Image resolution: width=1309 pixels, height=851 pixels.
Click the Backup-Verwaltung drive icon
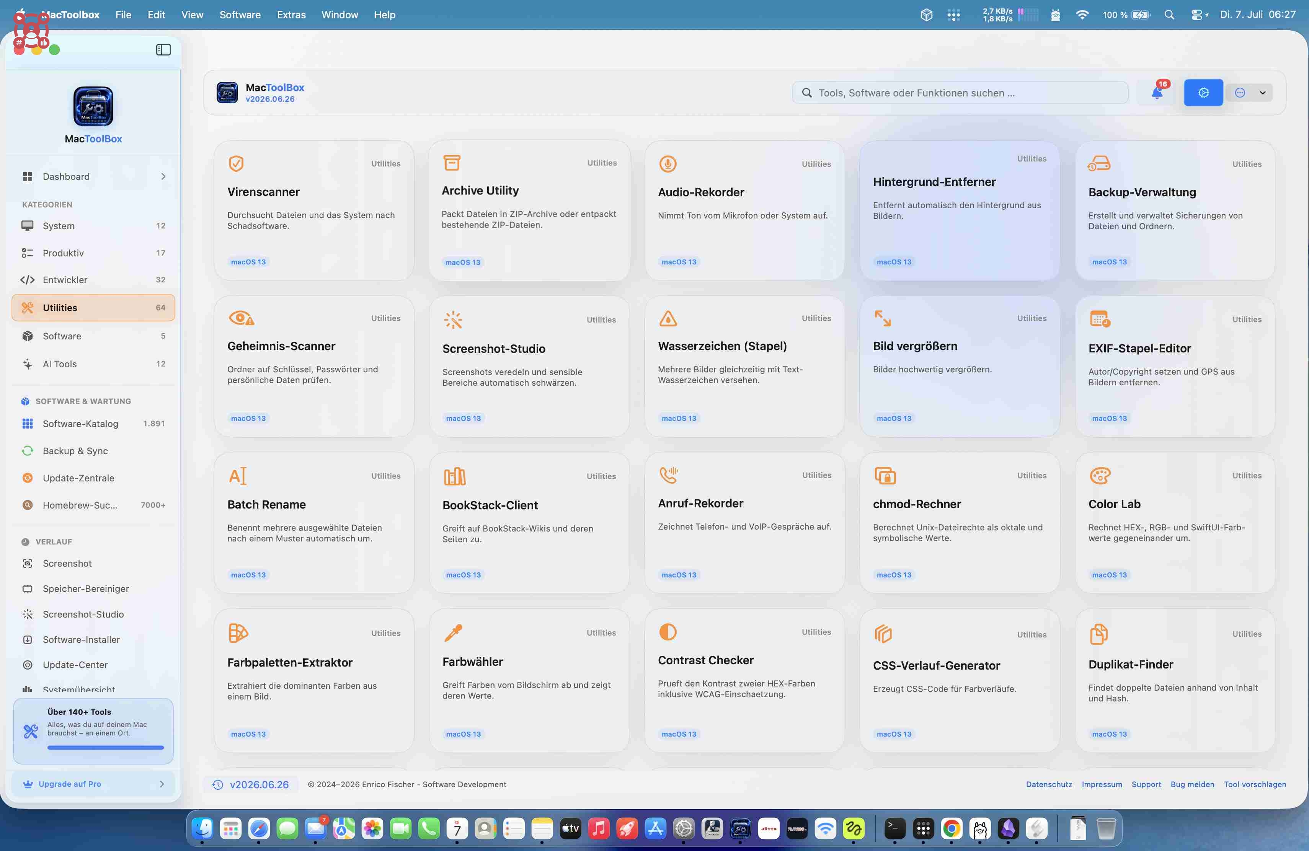coord(1099,164)
